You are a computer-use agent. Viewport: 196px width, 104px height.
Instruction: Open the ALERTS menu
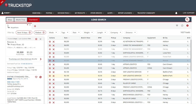click(111, 13)
